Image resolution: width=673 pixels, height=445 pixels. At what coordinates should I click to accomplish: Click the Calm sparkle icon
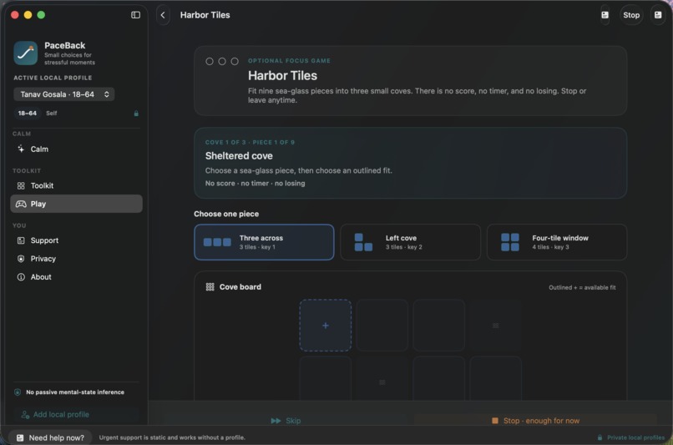point(21,149)
